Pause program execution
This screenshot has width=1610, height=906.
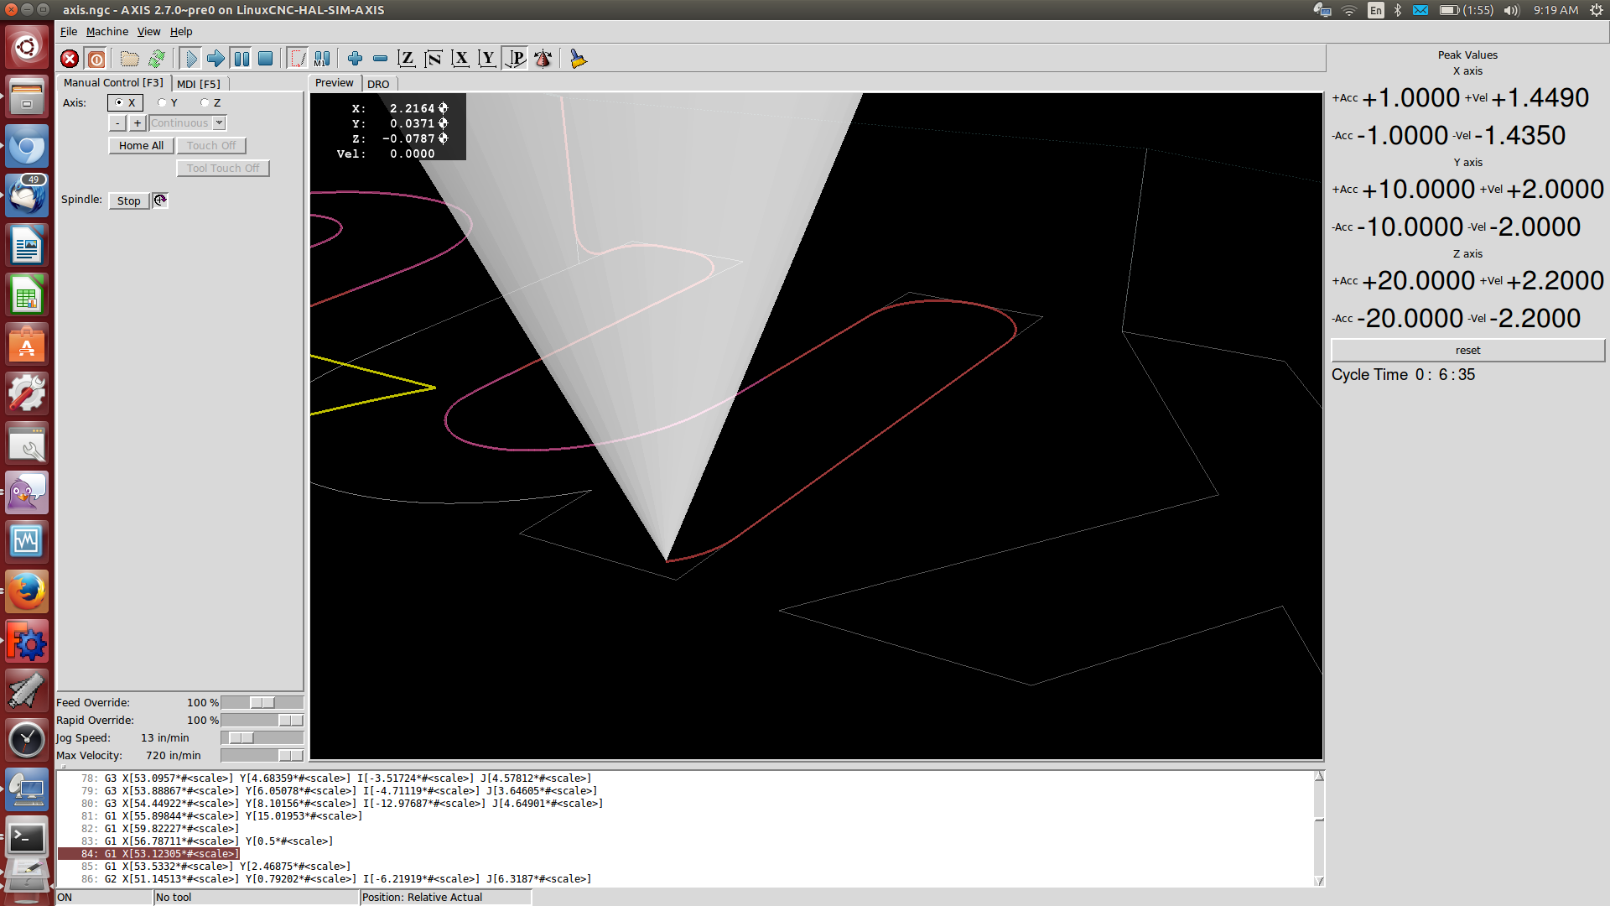(x=241, y=59)
